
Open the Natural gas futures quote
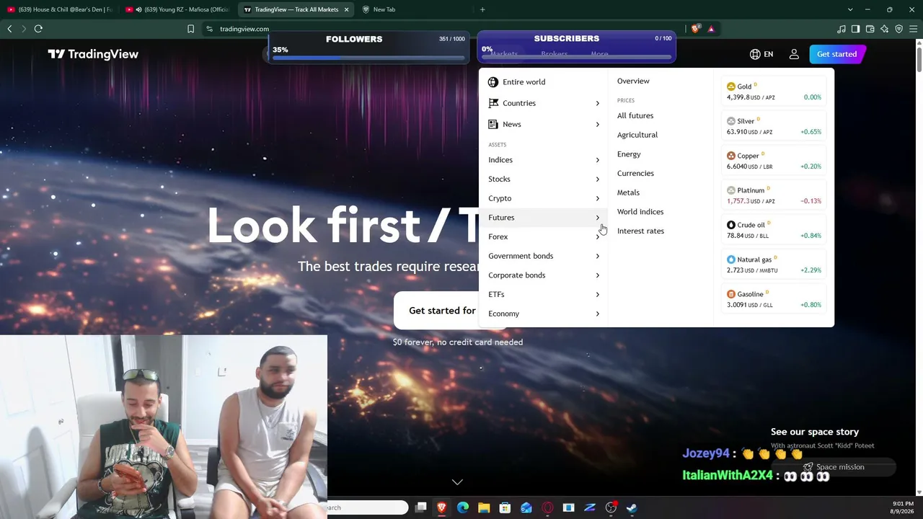(x=774, y=265)
